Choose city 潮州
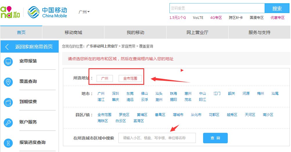The image size is (291, 152). point(159,100)
